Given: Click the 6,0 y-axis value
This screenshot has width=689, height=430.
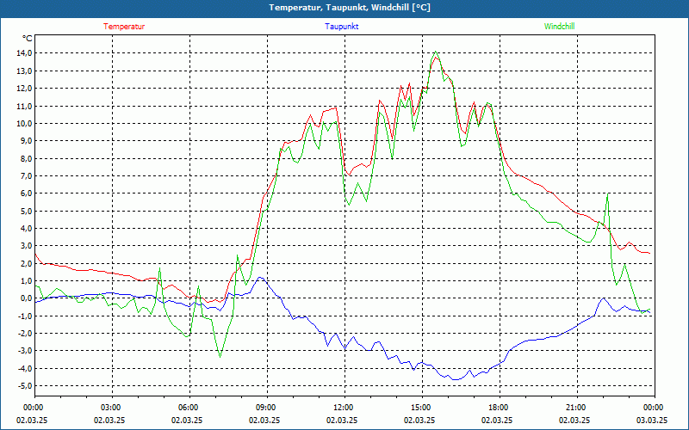Looking at the screenshot, I should 26,193.
